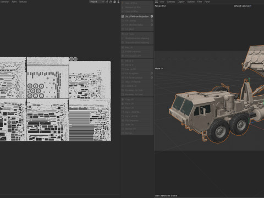Expand the Project dropdown
The height and width of the screenshot is (198, 264).
[x=97, y=2]
